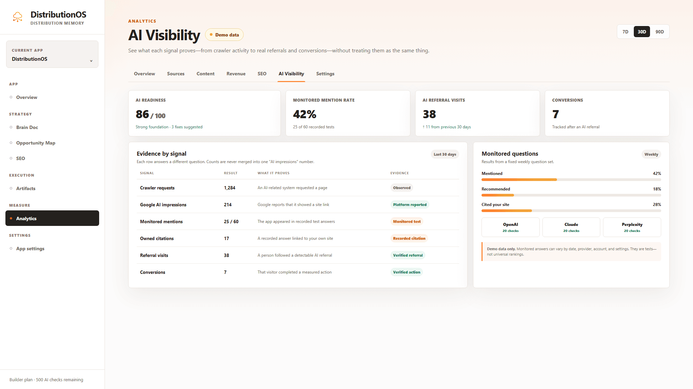Click the Signal column header
This screenshot has height=389, width=693.
[x=147, y=173]
